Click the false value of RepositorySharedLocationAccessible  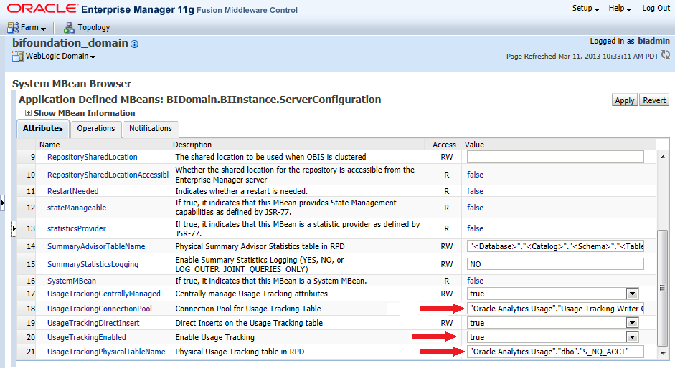[x=476, y=175]
